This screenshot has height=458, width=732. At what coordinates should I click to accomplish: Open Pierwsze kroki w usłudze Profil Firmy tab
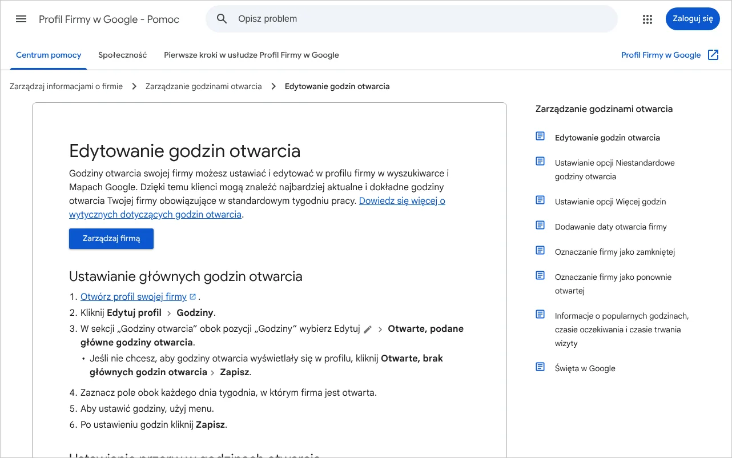251,55
